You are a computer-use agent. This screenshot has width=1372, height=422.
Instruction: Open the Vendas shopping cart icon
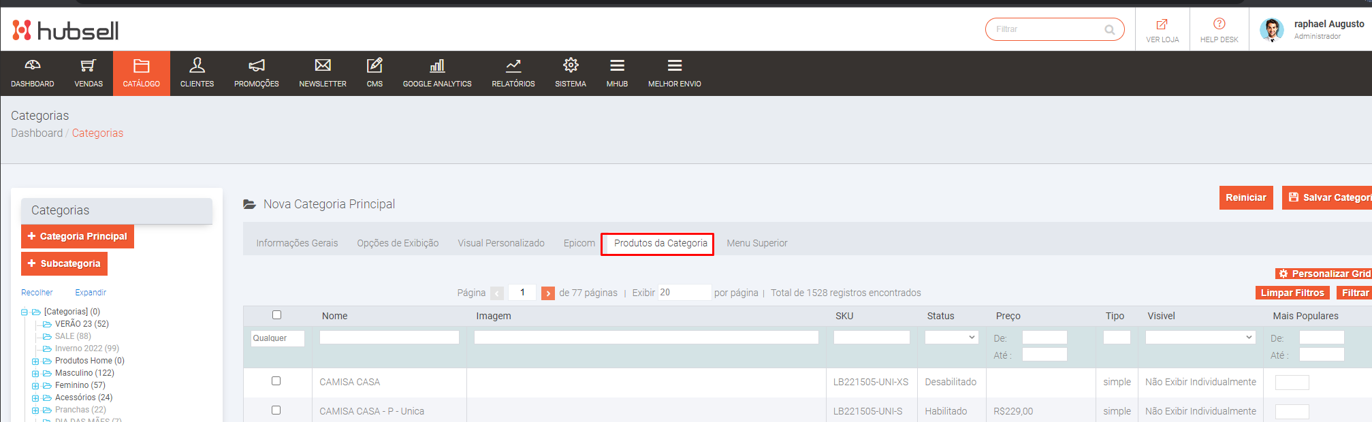[89, 65]
